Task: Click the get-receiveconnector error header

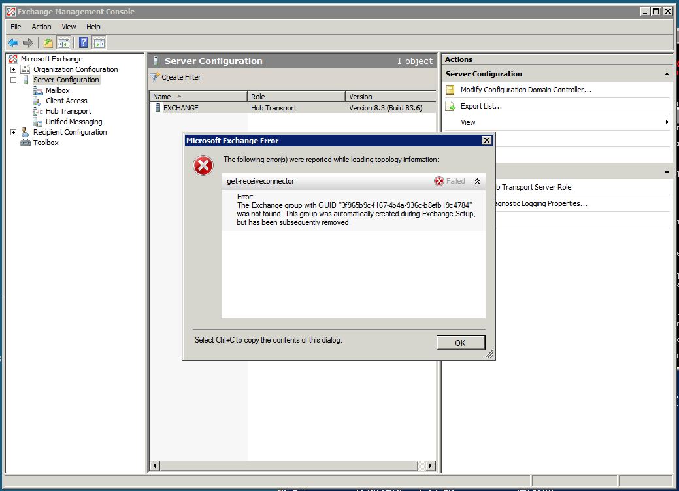Action: coord(354,181)
